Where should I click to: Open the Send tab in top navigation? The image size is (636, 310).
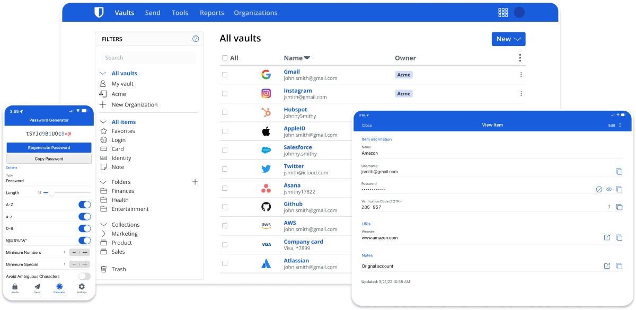(153, 13)
